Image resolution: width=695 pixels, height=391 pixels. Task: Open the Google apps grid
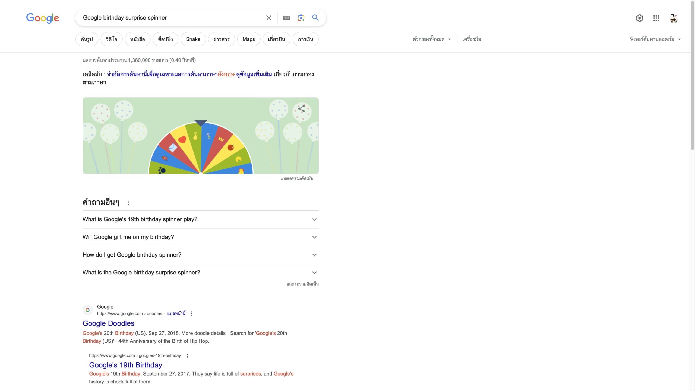656,18
